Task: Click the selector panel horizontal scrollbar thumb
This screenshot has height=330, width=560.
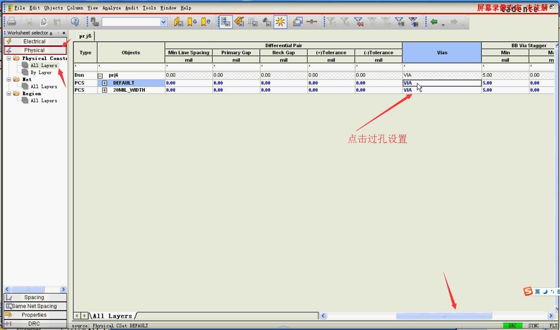Action: pyautogui.click(x=28, y=289)
